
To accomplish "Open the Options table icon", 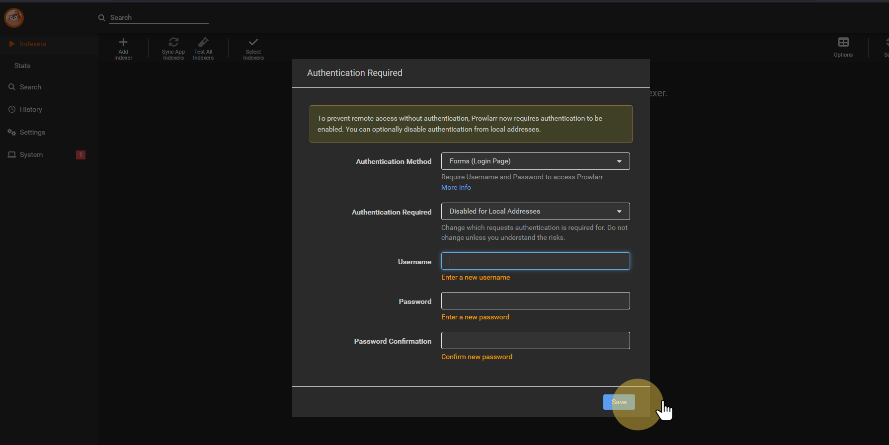I will pos(843,42).
